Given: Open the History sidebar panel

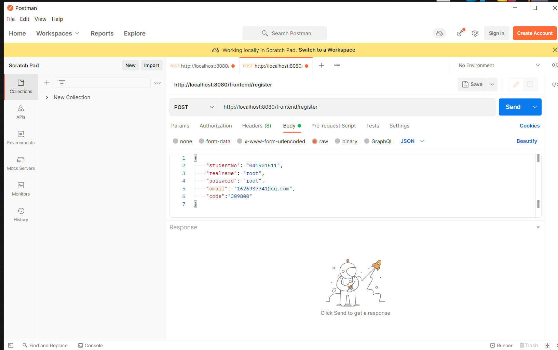Looking at the screenshot, I should [x=21, y=215].
